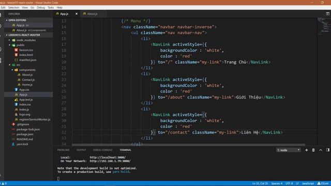Click the panel layout icon beside the up chevron
The image size is (331, 186).
327,150
